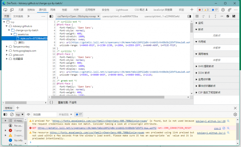Expand the gitee.com tree node
Image resolution: width=241 pixels, height=147 pixels.
[7, 55]
